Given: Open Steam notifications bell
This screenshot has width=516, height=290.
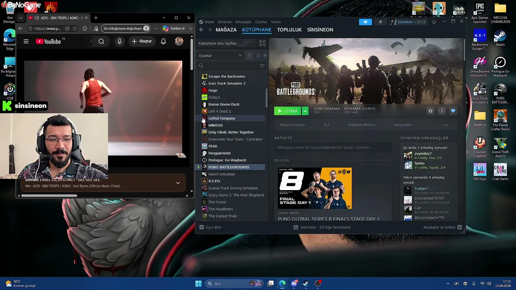Looking at the screenshot, I should tap(380, 22).
